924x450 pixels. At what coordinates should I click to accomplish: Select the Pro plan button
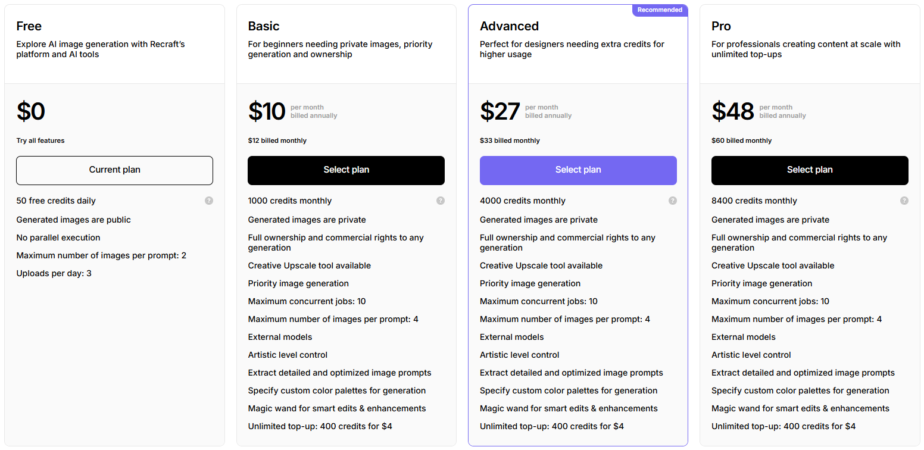click(809, 170)
